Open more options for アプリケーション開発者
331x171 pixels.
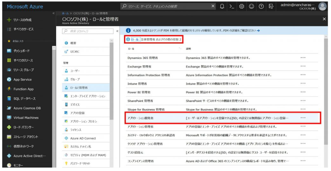[x=303, y=118]
